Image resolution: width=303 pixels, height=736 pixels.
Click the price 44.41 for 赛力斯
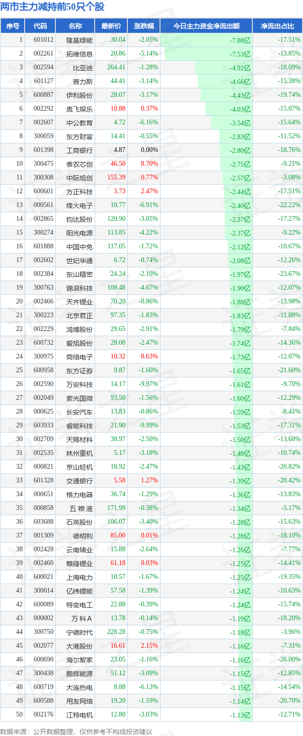click(118, 81)
